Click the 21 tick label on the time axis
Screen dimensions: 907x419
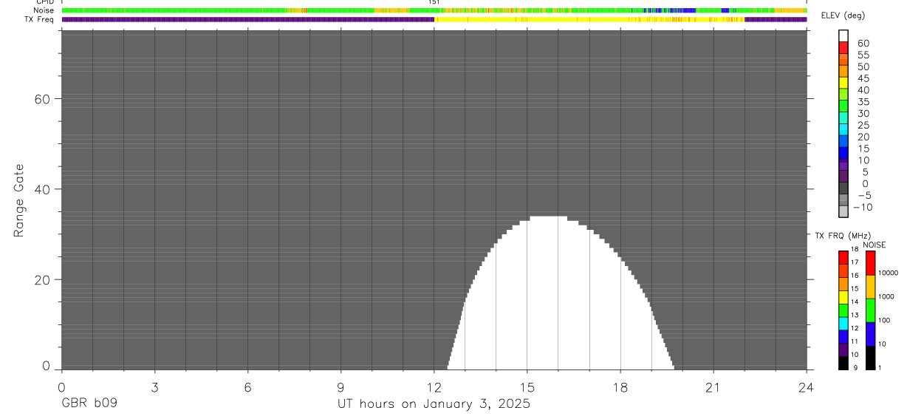pos(713,387)
